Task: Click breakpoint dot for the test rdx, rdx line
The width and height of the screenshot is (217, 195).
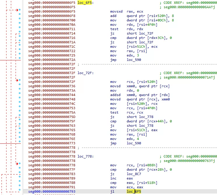Action: click(x=20, y=29)
